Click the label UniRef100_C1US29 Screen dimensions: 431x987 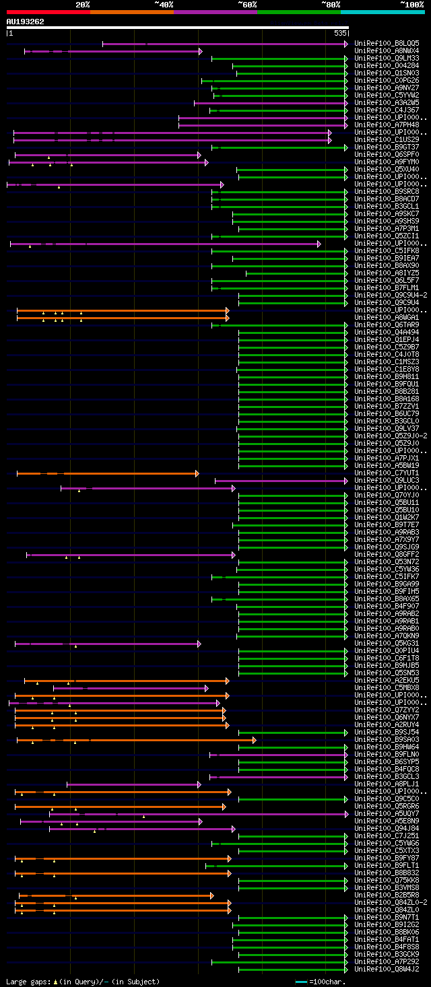(387, 140)
